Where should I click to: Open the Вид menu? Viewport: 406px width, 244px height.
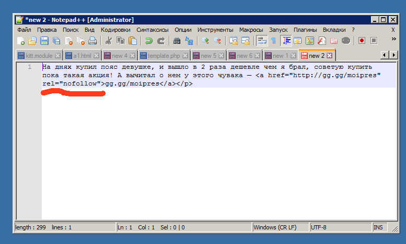tap(89, 30)
